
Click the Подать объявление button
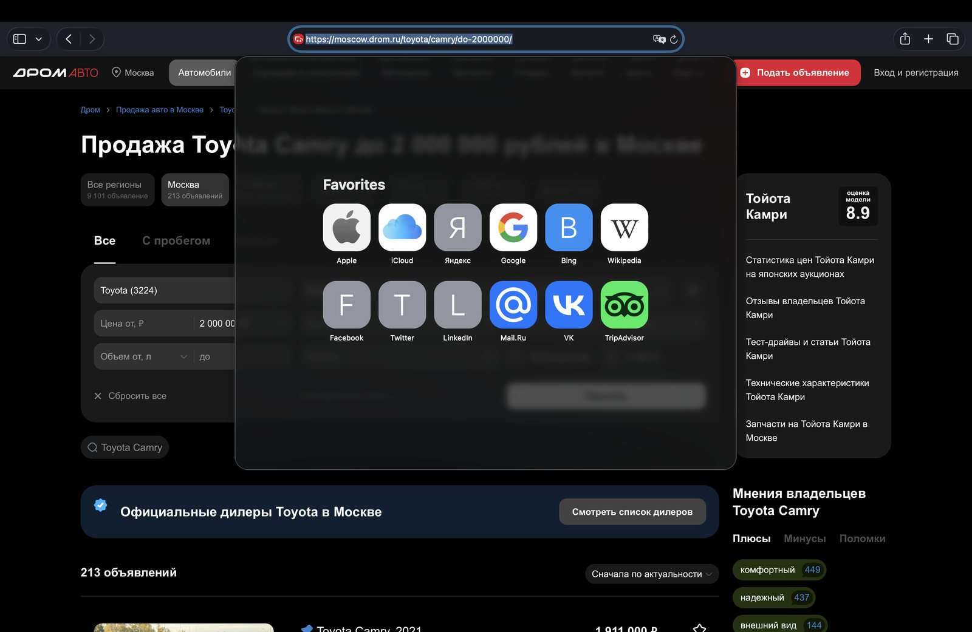pyautogui.click(x=798, y=73)
